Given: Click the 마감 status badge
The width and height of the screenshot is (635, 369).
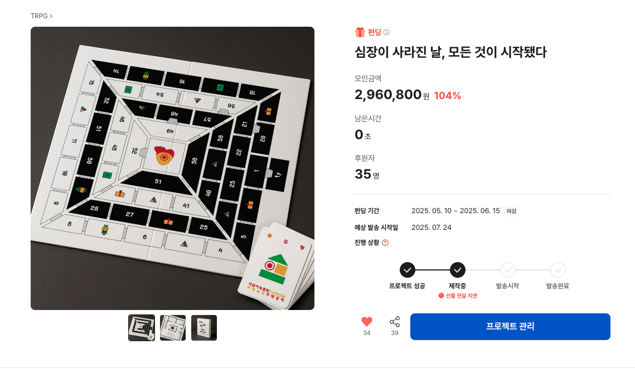Looking at the screenshot, I should pyautogui.click(x=511, y=211).
